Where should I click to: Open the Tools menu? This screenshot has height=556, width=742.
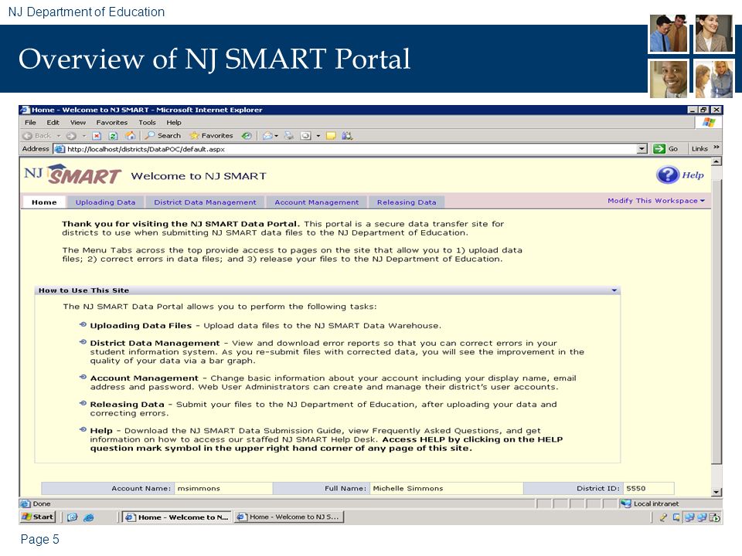(x=147, y=123)
